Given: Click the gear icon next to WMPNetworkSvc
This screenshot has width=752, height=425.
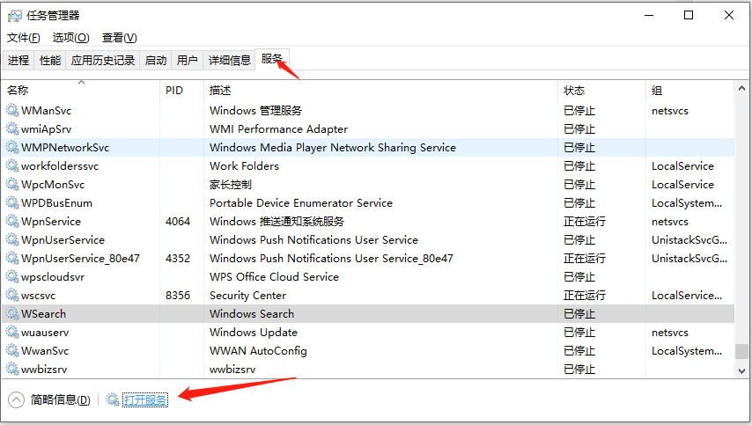Looking at the screenshot, I should coord(12,148).
